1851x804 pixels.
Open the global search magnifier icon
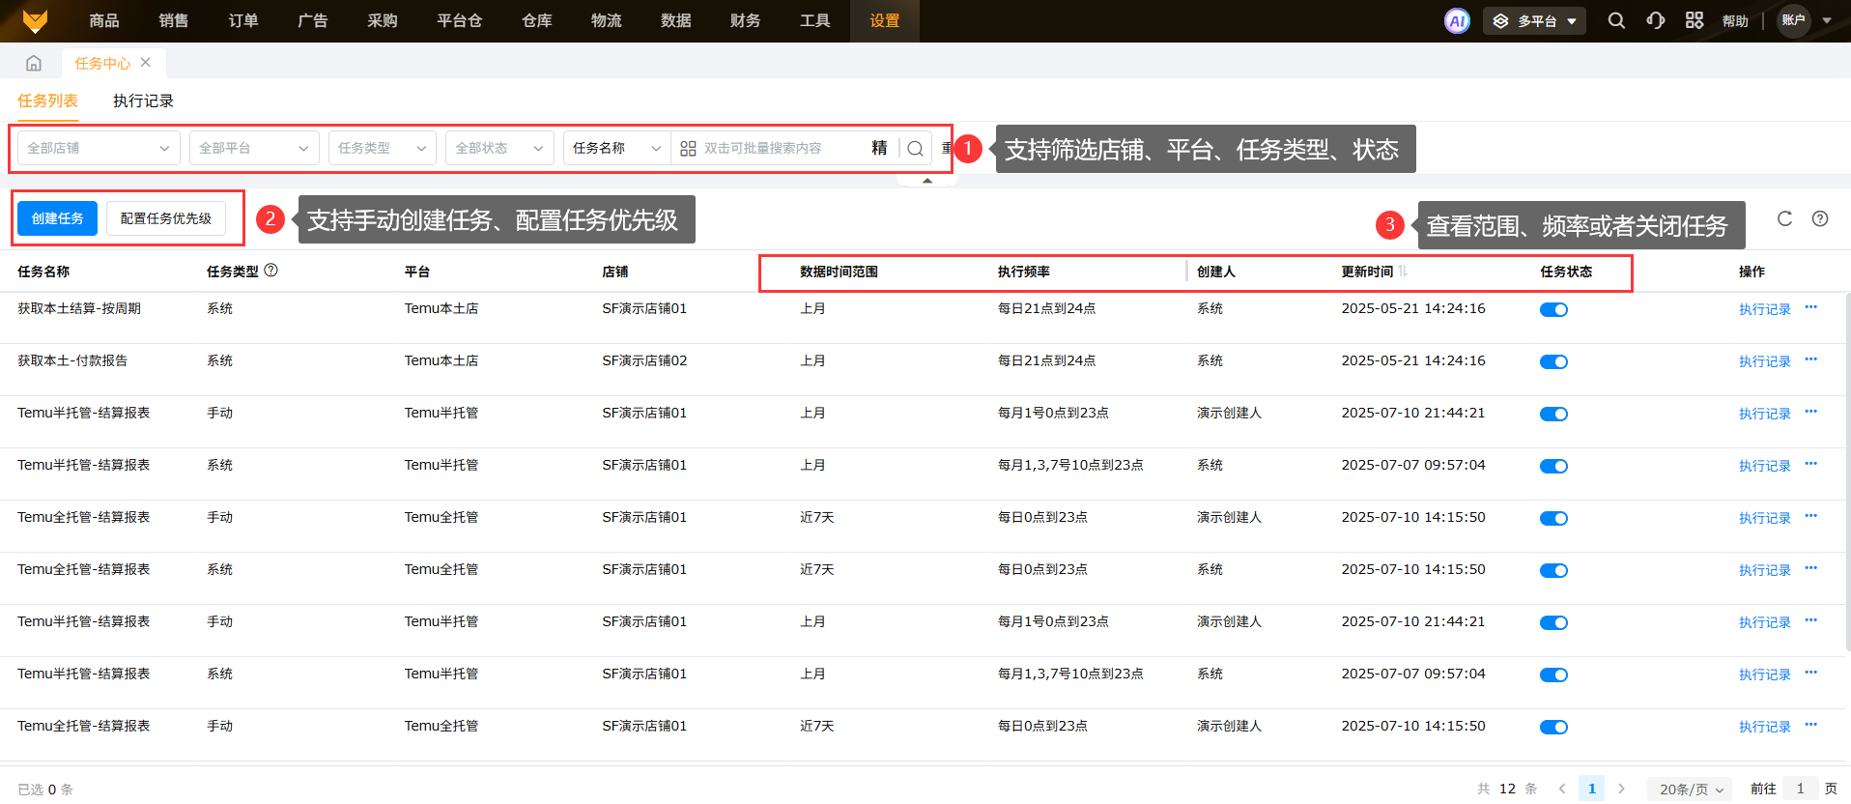tap(1616, 21)
